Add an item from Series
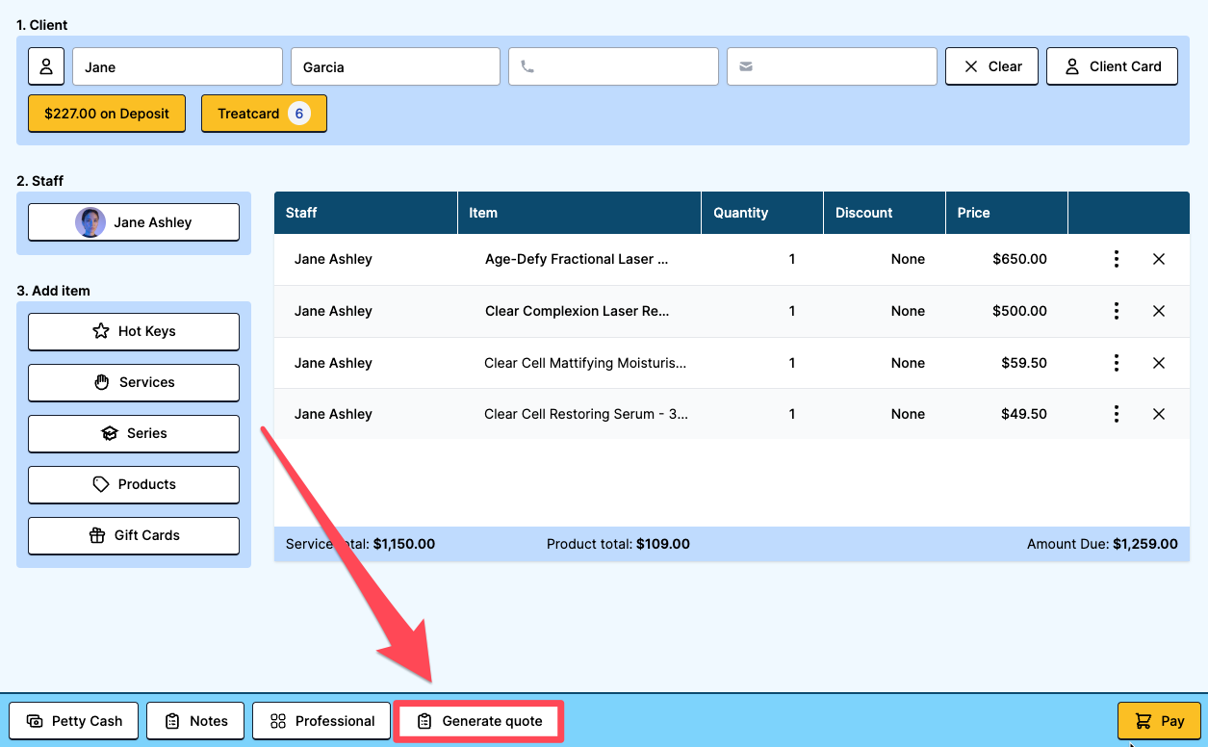This screenshot has width=1208, height=747. (134, 433)
